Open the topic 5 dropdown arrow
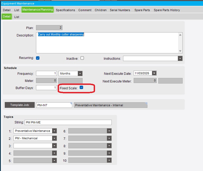The height and width of the screenshot is (171, 203). point(55,160)
